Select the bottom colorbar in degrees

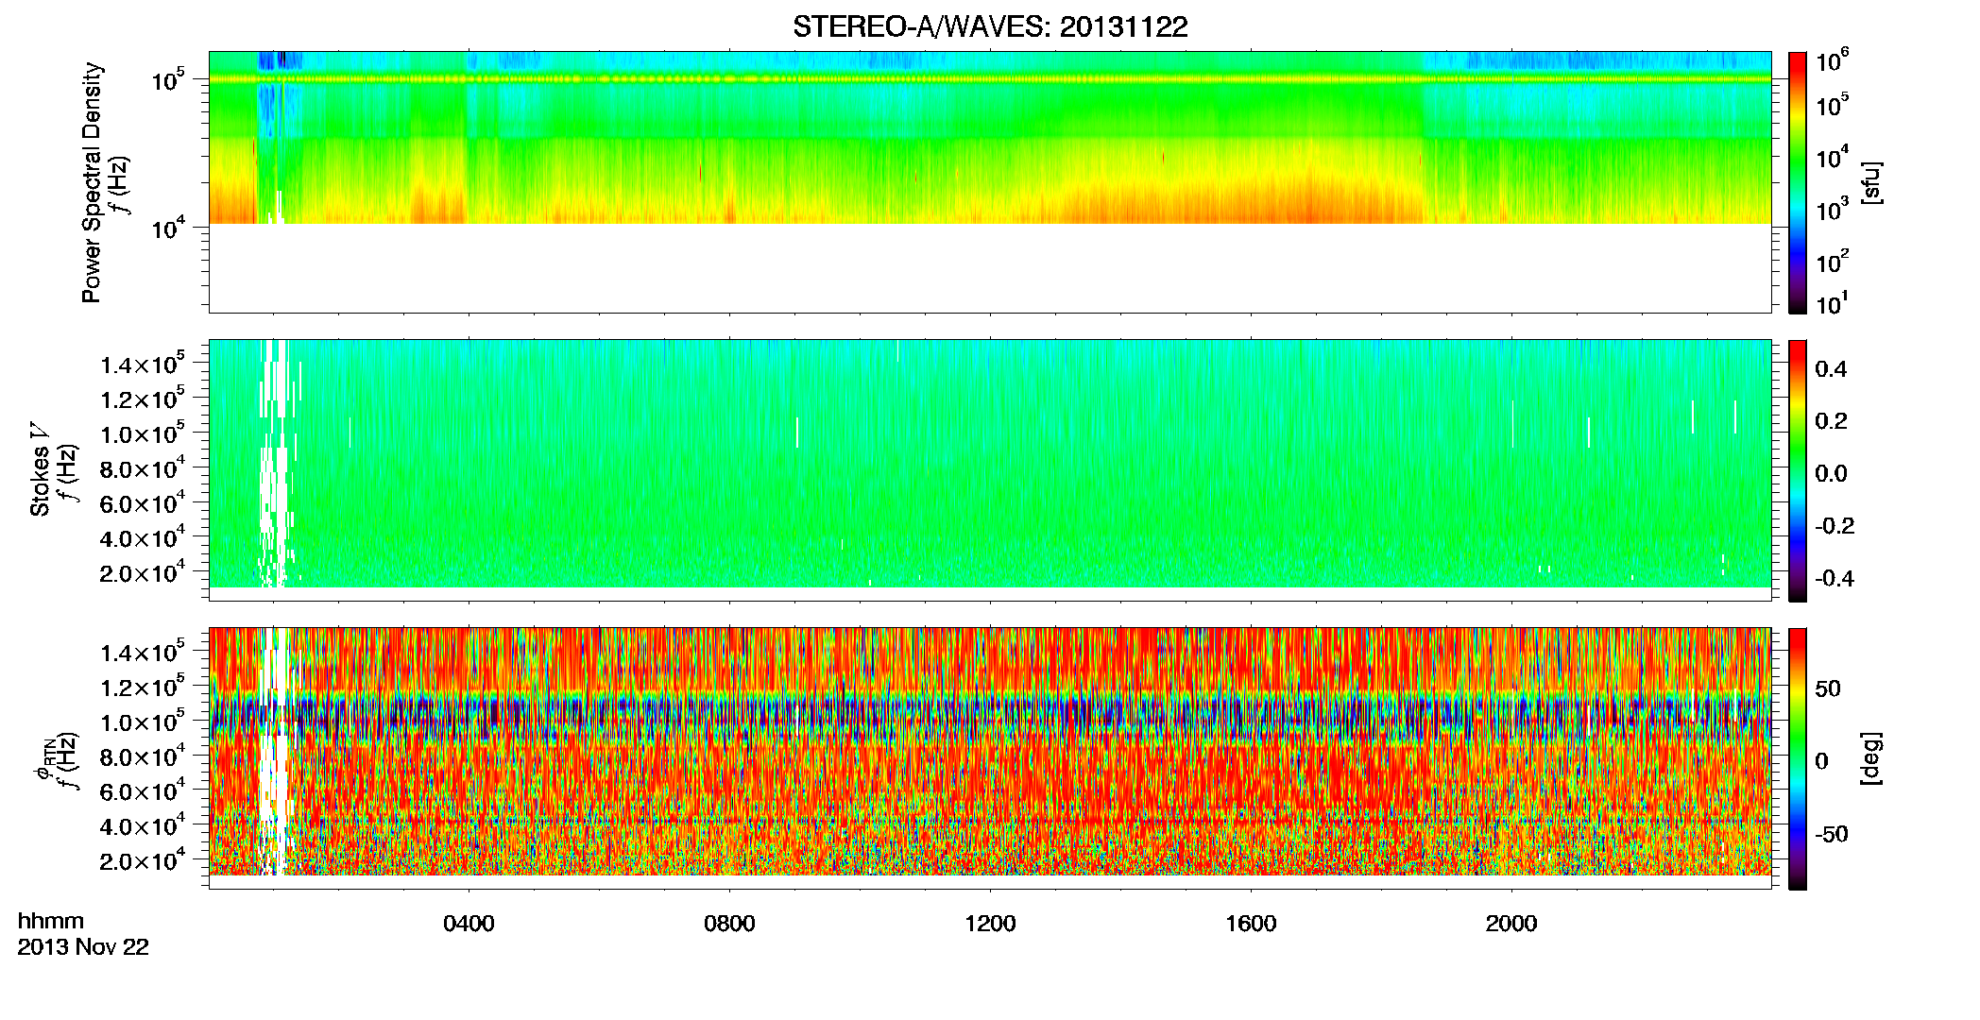coord(1798,758)
